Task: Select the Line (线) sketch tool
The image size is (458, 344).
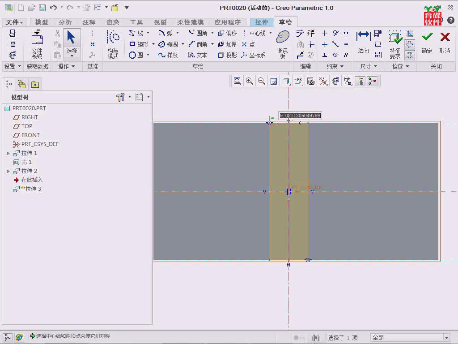Action: [x=136, y=33]
